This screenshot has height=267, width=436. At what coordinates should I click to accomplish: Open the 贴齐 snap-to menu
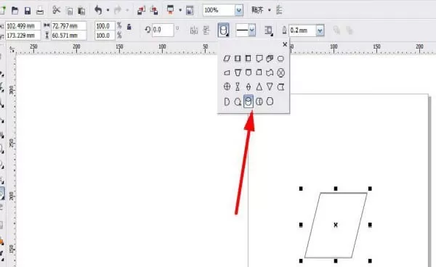pos(261,10)
